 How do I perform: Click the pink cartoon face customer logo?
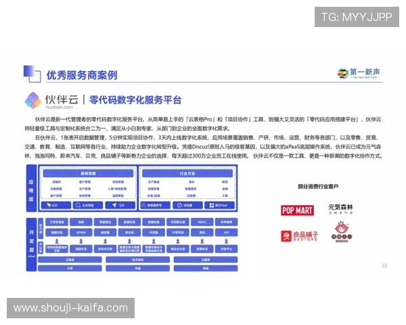[342, 232]
